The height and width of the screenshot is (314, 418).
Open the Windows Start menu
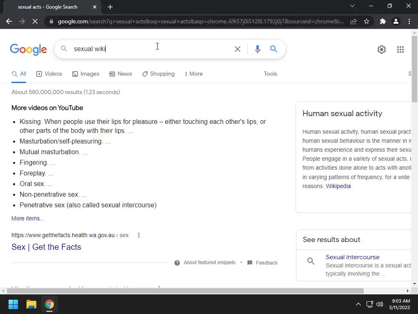click(x=13, y=304)
